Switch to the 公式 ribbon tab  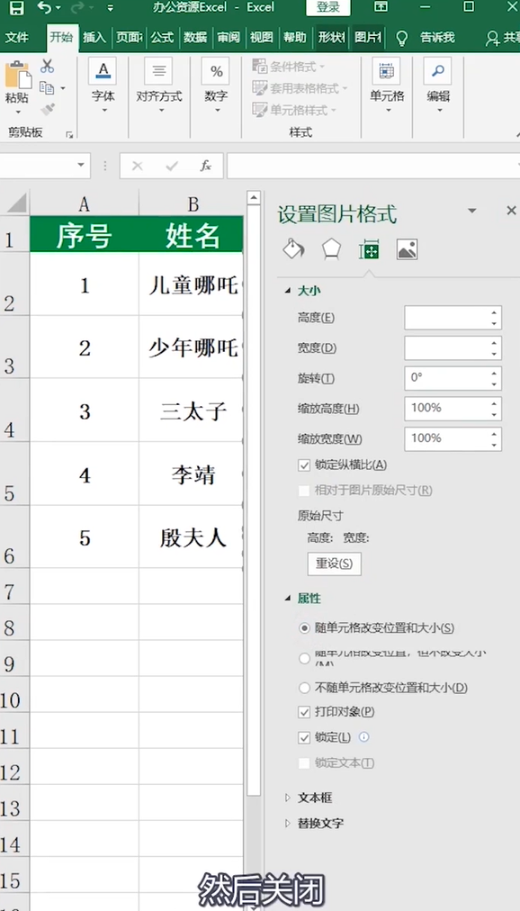point(162,38)
